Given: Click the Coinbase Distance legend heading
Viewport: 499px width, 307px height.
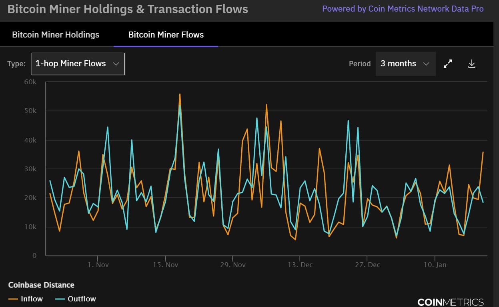Looking at the screenshot, I should pyautogui.click(x=41, y=285).
